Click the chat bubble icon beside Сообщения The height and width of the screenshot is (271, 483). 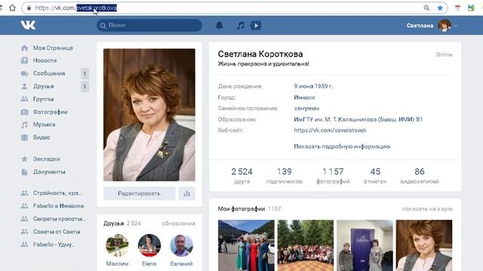[24, 74]
